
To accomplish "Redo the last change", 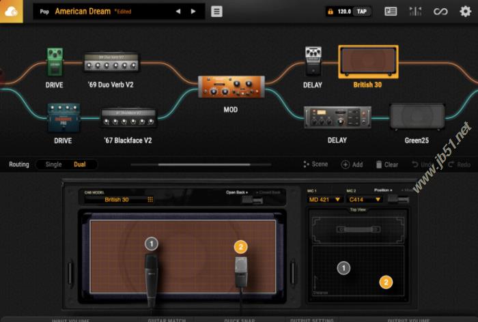I will 459,165.
